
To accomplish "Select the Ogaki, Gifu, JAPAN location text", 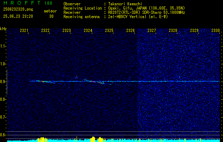I will tap(146, 8).
